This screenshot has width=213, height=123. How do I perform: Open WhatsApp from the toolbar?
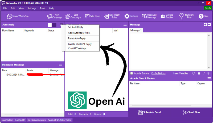point(18,16)
